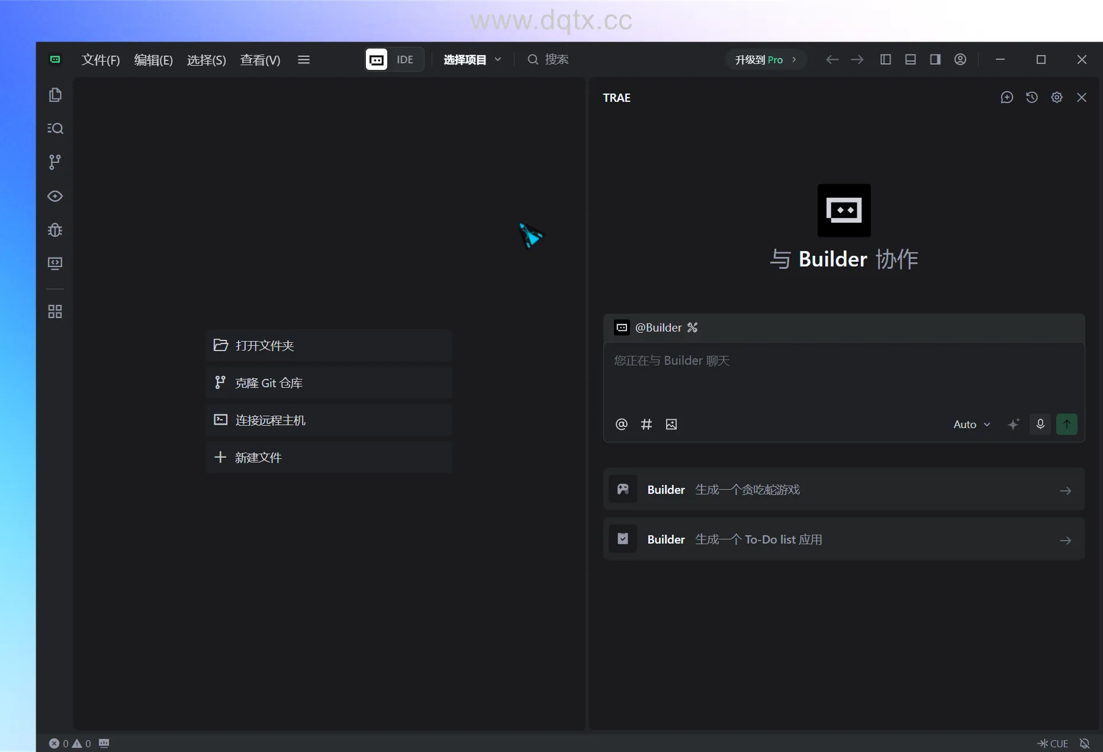1103x752 pixels.
Task: Click the Trae logo in the title bar
Action: tap(55, 59)
